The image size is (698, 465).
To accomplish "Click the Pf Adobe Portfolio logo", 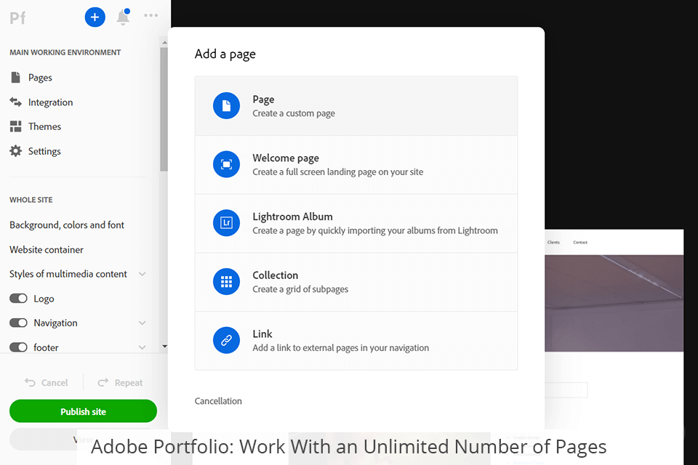I will click(17, 17).
